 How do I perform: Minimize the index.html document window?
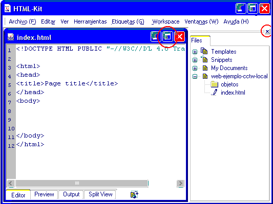(x=156, y=36)
